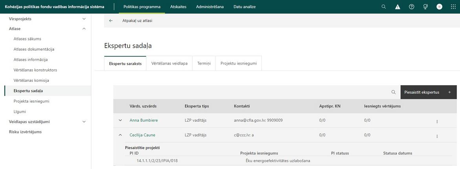Open the apps grid menu icon
Screen dimensions: 460x169
tap(453, 7)
